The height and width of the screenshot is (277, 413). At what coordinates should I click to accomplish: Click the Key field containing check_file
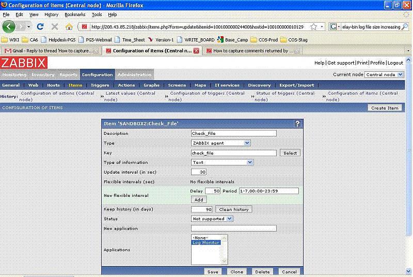pos(234,153)
